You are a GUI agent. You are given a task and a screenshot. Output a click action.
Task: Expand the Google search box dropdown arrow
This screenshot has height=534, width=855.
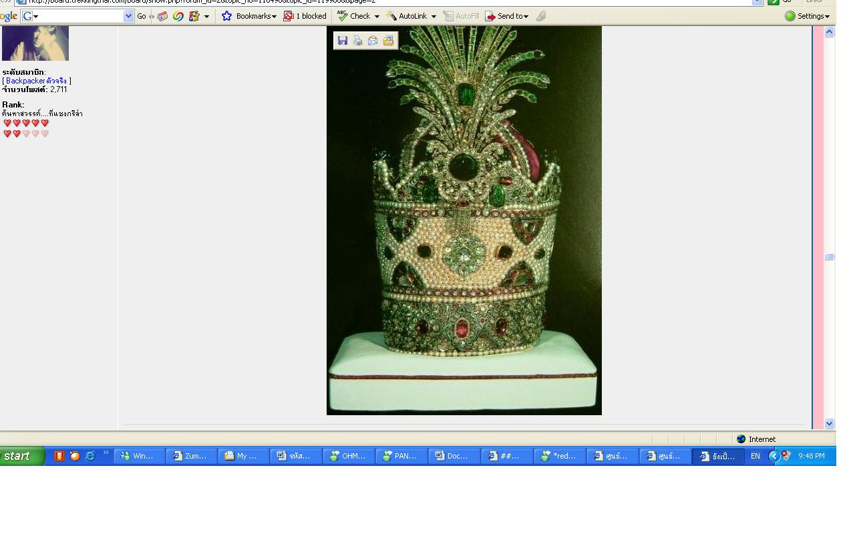tap(129, 16)
